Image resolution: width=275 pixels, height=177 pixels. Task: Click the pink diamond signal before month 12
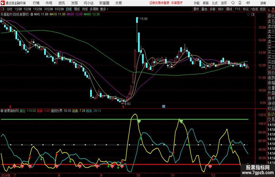click(x=210, y=166)
